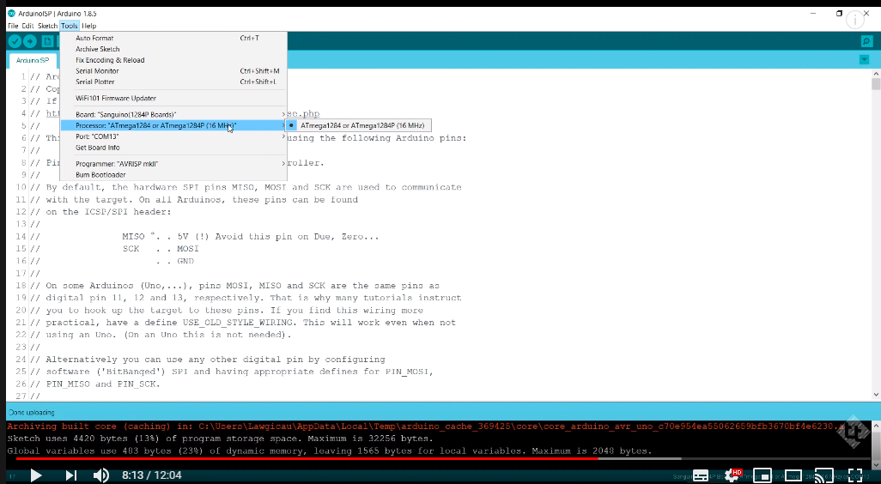Click 'Global variables use 483 bytes' line
881x484 pixels.
pyautogui.click(x=330, y=451)
